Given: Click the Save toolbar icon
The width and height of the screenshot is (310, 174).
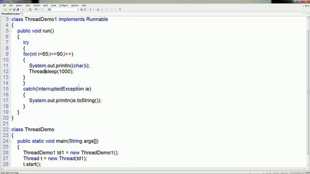Looking at the screenshot, I should 14,10.
